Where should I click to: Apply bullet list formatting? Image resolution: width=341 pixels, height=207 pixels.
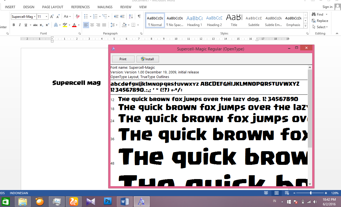point(86,16)
